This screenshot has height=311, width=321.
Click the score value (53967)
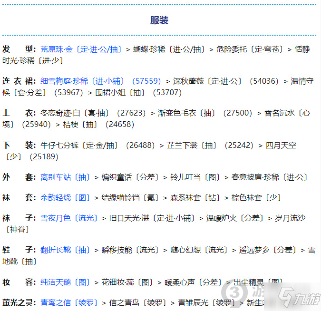pos(68,93)
